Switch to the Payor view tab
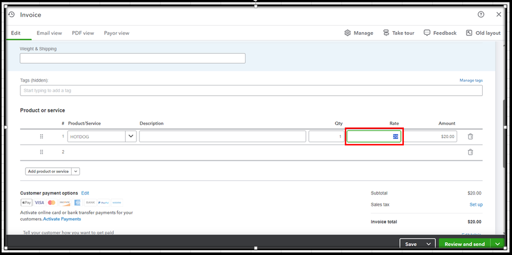 116,33
